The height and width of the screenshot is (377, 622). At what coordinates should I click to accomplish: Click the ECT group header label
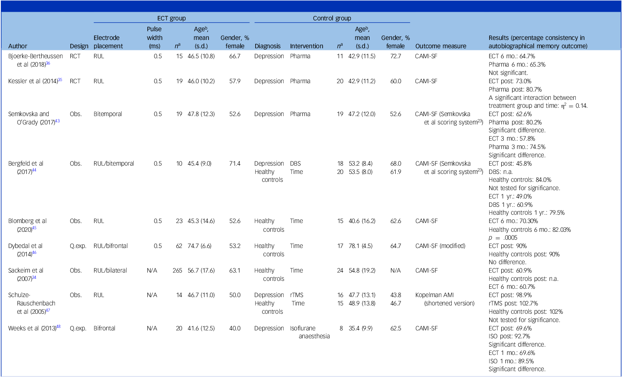[171, 18]
